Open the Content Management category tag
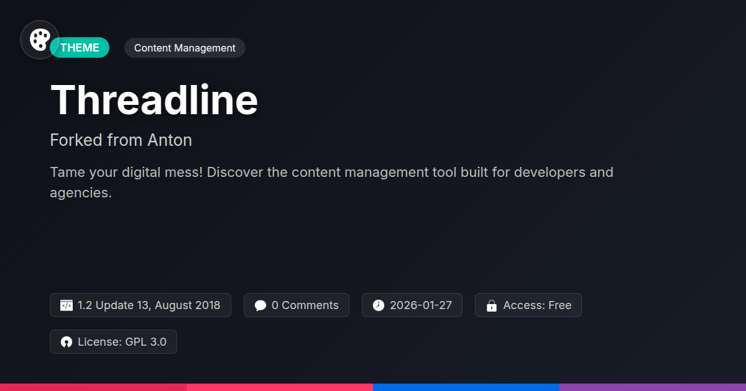The image size is (746, 391). pyautogui.click(x=185, y=48)
